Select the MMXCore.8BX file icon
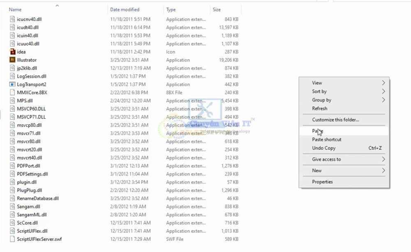 click(x=12, y=93)
